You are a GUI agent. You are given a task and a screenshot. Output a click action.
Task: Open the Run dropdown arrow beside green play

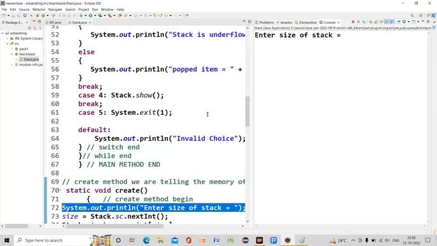[x=95, y=16]
